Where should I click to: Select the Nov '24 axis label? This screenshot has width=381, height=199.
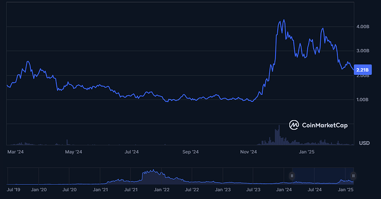pyautogui.click(x=248, y=152)
